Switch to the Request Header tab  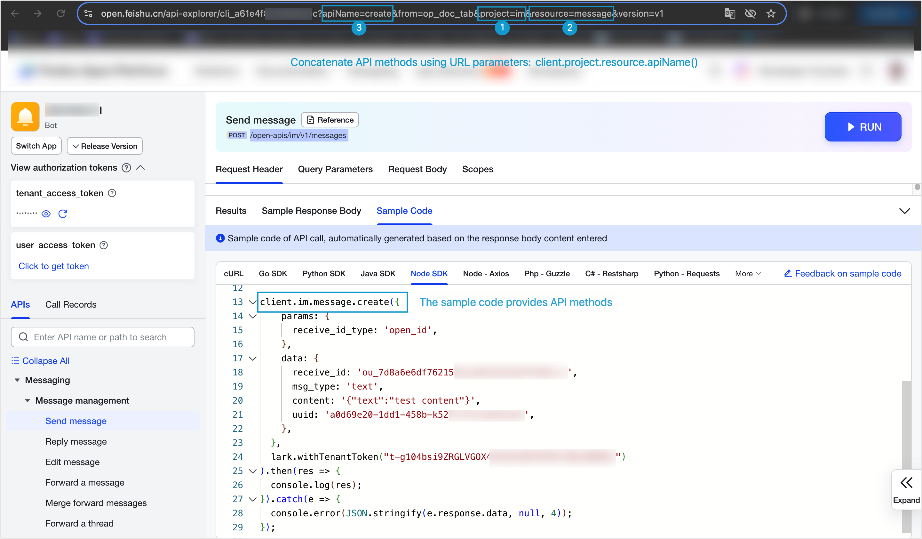[x=249, y=169]
